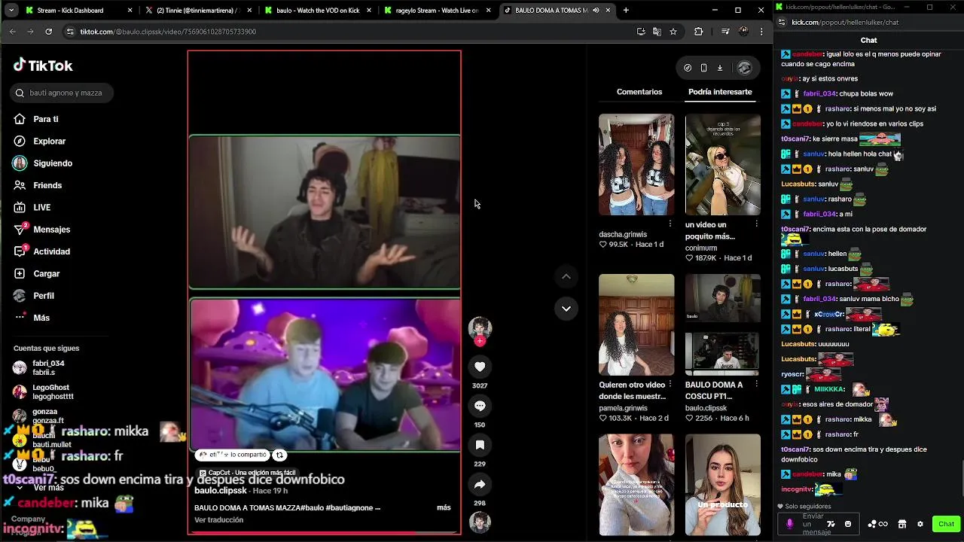Open Chrome extensions puzzle icon
Image resolution: width=964 pixels, height=542 pixels.
pos(698,32)
